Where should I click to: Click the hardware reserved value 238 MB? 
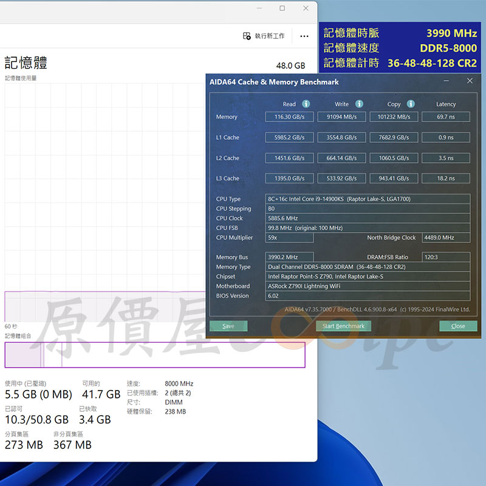[176, 412]
